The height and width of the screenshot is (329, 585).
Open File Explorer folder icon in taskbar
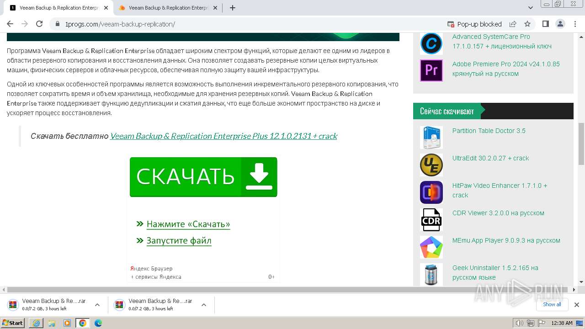click(x=52, y=323)
